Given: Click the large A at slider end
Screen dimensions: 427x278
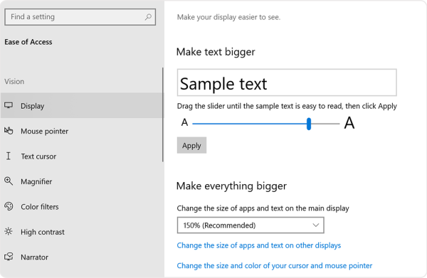Looking at the screenshot, I should (349, 123).
